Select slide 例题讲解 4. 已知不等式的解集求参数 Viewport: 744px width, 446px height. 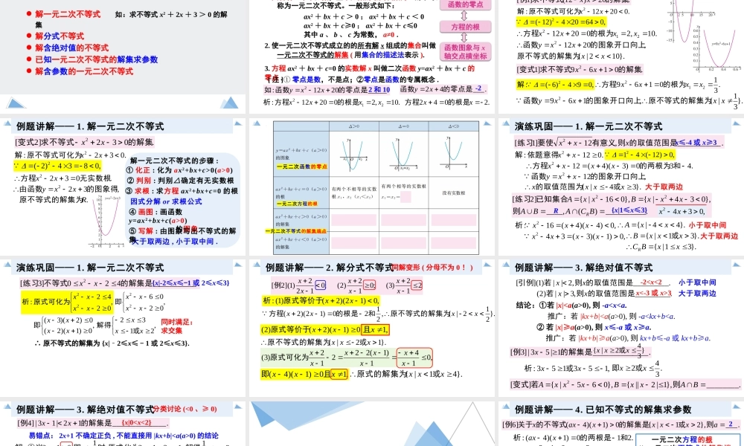tap(621, 423)
